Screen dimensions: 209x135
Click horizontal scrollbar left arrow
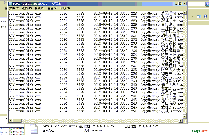click(10, 121)
